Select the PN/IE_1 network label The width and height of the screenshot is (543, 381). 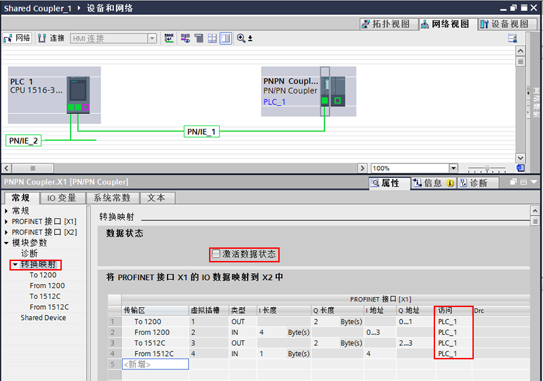coord(202,132)
